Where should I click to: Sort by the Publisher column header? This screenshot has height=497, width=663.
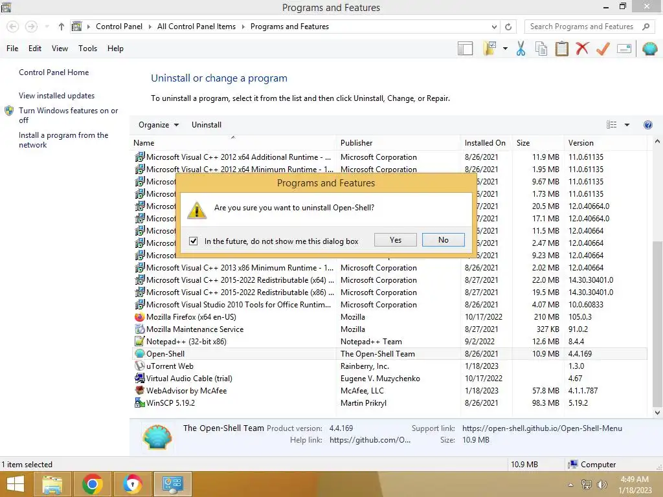pos(398,143)
